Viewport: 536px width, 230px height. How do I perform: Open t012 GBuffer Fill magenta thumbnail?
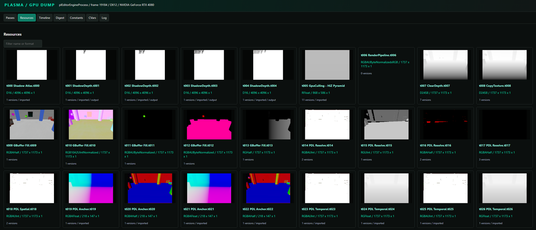coord(209,125)
